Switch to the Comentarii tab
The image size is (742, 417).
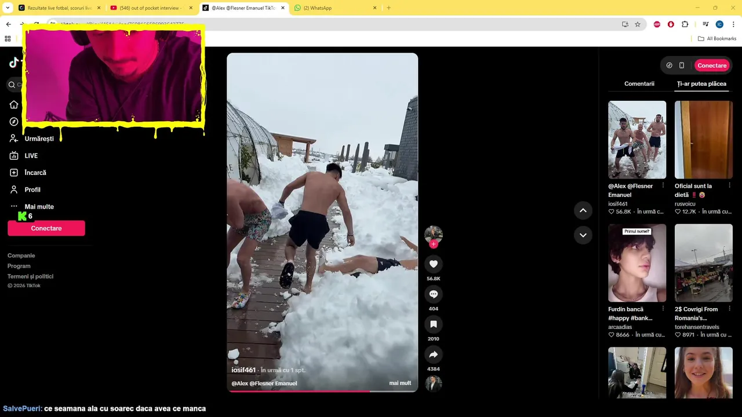(639, 84)
